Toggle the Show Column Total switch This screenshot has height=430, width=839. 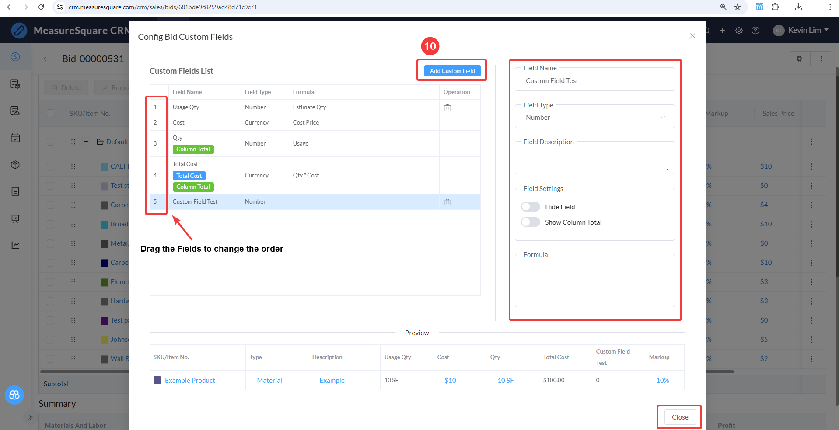point(531,222)
